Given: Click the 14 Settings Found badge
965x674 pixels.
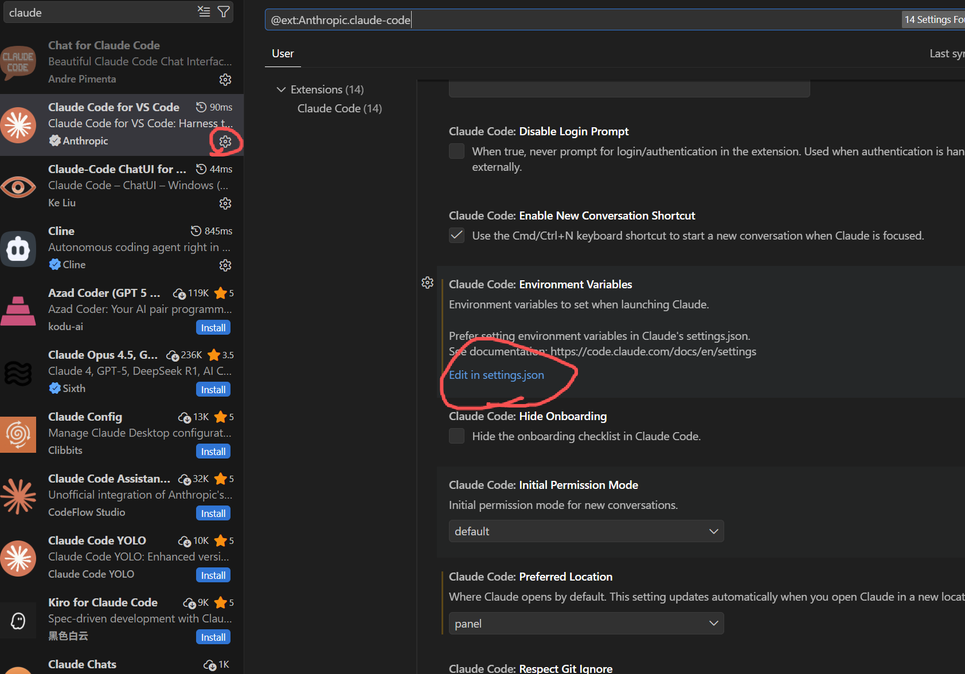Looking at the screenshot, I should pos(934,19).
